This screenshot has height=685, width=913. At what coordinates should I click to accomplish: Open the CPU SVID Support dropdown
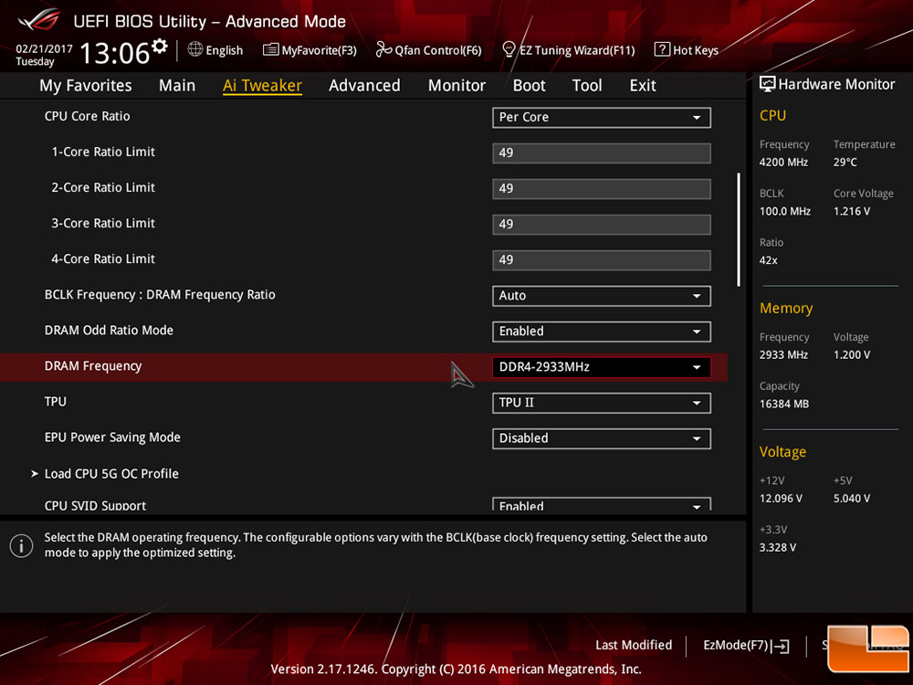pyautogui.click(x=602, y=504)
